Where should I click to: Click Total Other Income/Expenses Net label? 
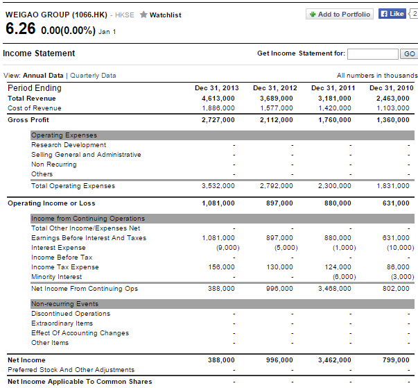(x=85, y=228)
